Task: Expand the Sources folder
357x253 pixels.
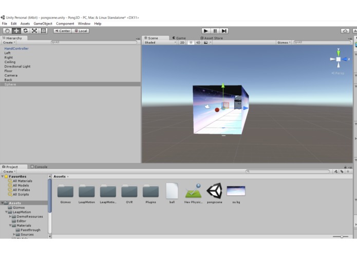Action: pos(14,234)
